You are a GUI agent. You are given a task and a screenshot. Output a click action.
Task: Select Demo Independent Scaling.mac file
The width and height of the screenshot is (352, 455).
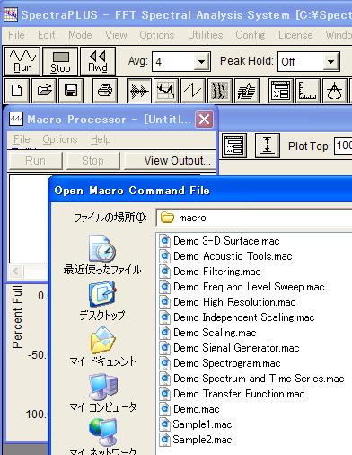(237, 317)
